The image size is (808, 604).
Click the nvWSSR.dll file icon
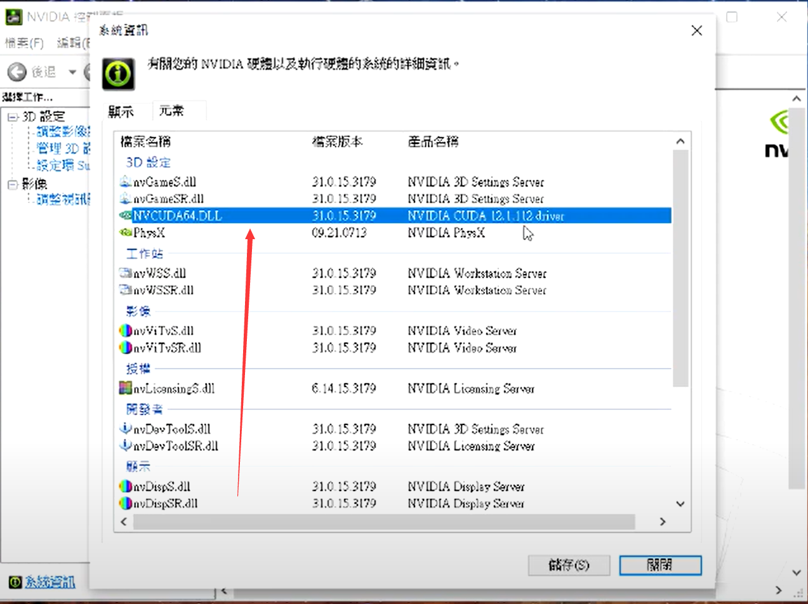(126, 290)
